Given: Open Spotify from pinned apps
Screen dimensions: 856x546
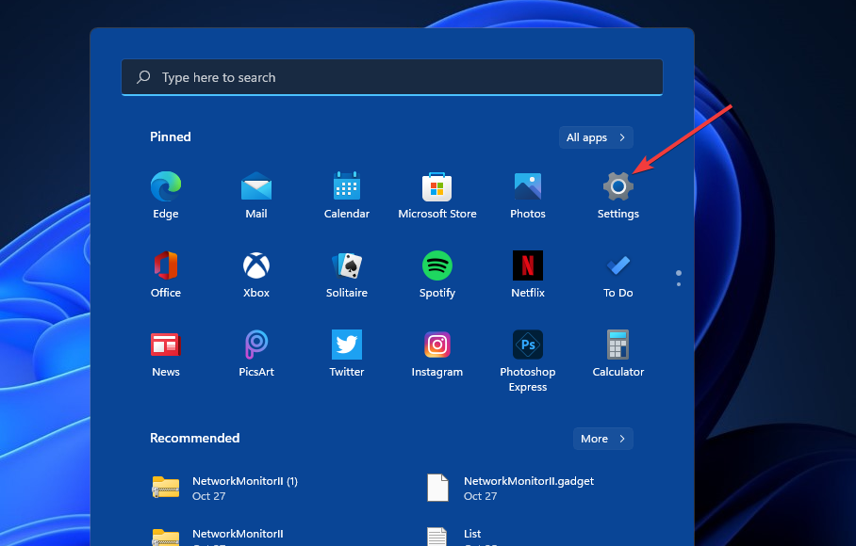Looking at the screenshot, I should 436,274.
